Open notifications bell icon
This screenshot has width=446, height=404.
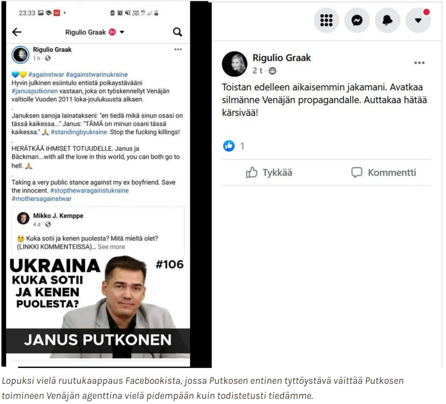(x=387, y=20)
